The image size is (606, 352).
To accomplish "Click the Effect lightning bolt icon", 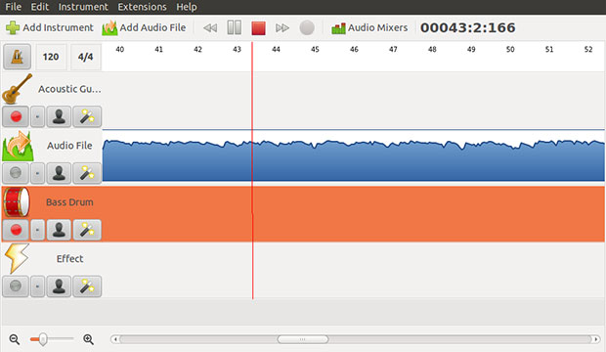I will click(17, 258).
